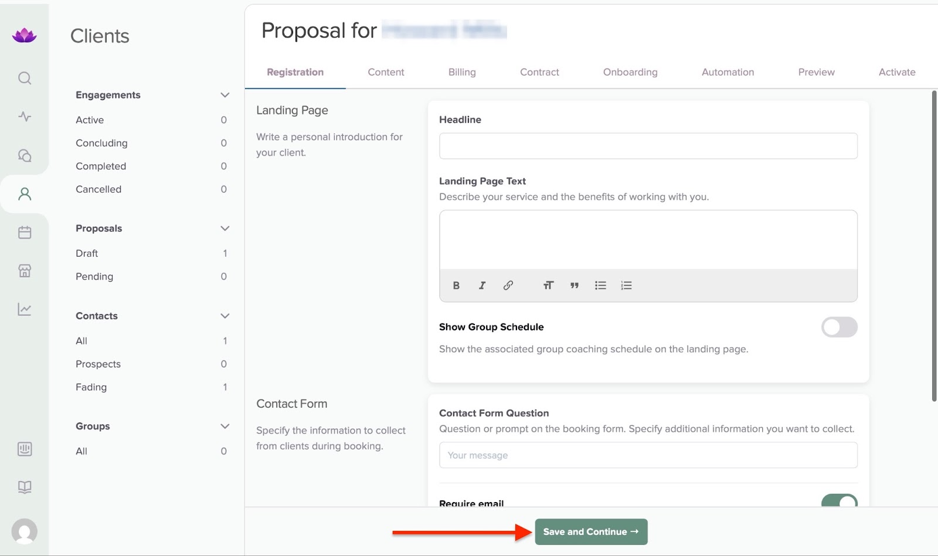Image resolution: width=938 pixels, height=556 pixels.
Task: Select the clients person icon
Action: [25, 194]
